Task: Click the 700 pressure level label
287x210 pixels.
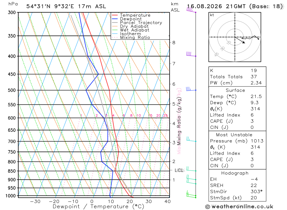Action: (x=12, y=142)
